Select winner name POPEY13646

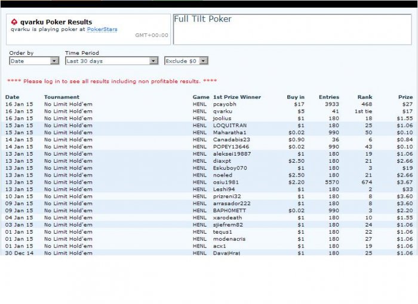click(231, 147)
